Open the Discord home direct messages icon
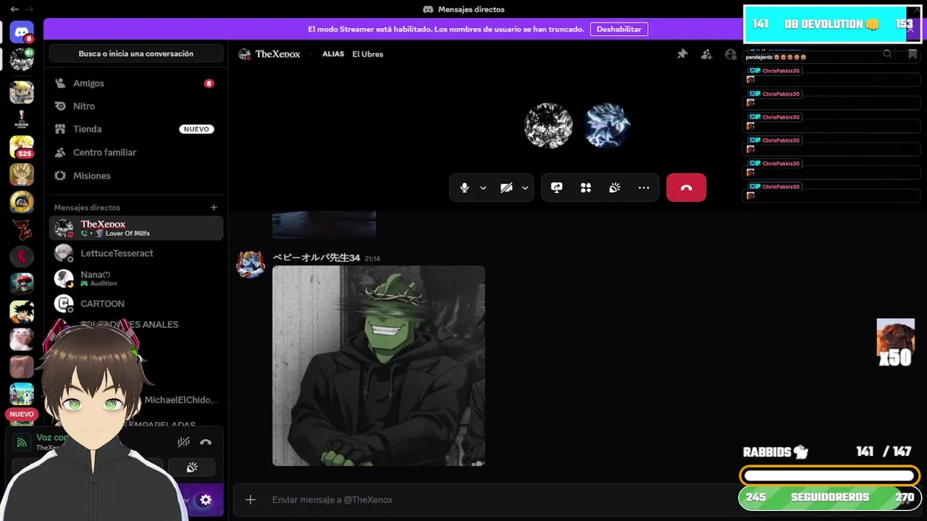Viewport: 927px width, 521px height. (x=22, y=31)
